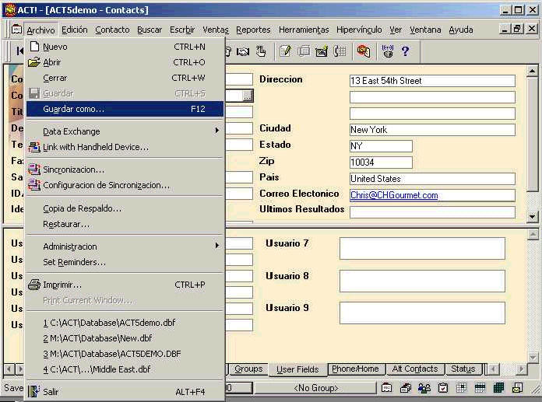Choose Link with Handheld Device...
Screen dimensions: 542x402
pyautogui.click(x=125, y=147)
